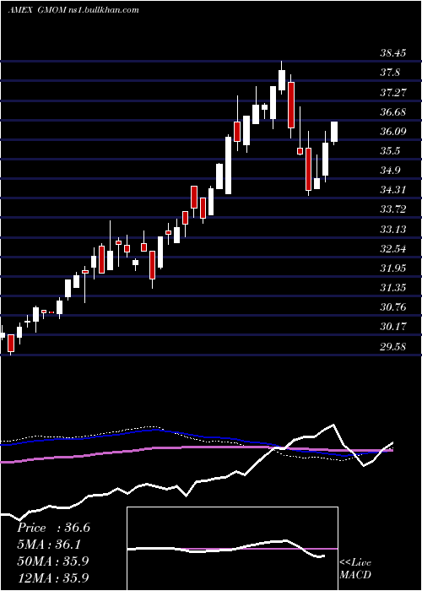Click the 31.35 price axis label
The height and width of the screenshot is (591, 422).
tap(393, 288)
